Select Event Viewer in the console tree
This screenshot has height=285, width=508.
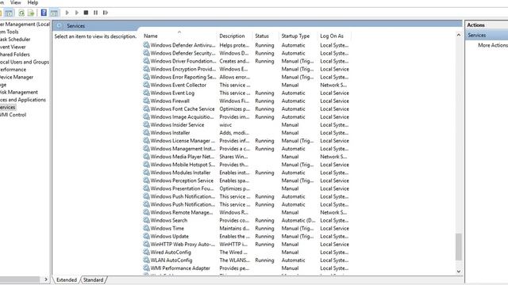[x=13, y=47]
